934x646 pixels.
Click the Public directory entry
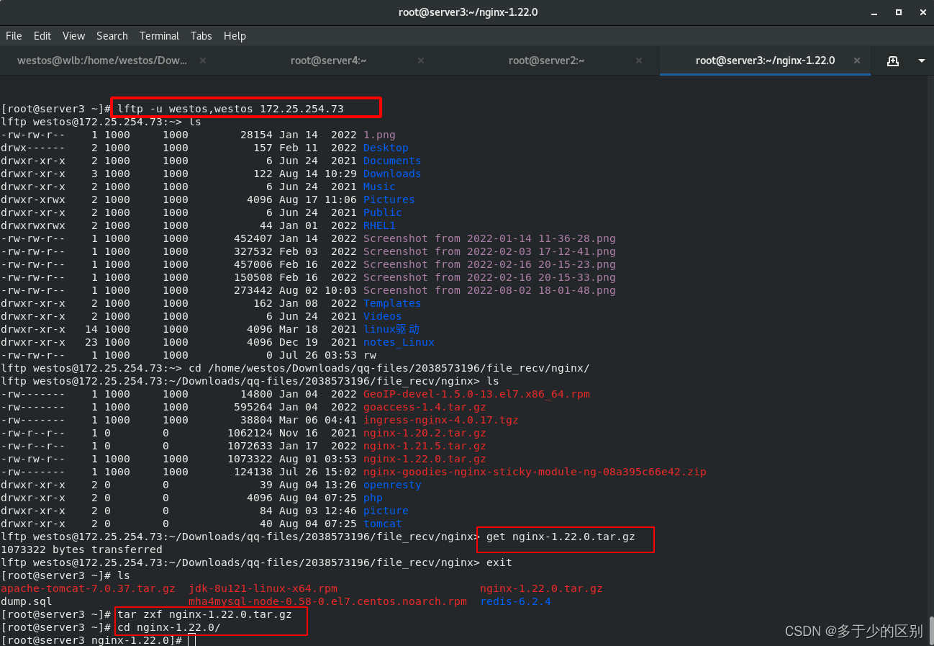pyautogui.click(x=383, y=212)
